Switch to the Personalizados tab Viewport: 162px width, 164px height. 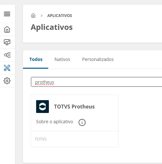click(x=98, y=59)
